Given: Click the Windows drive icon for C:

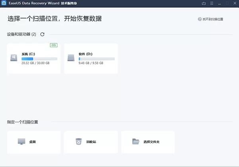Looking at the screenshot, I should 14,58.
